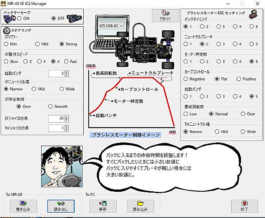The image size is (265, 218).
Task: Set 最高回転数 to Over
Action: pyautogui.click(x=248, y=114)
